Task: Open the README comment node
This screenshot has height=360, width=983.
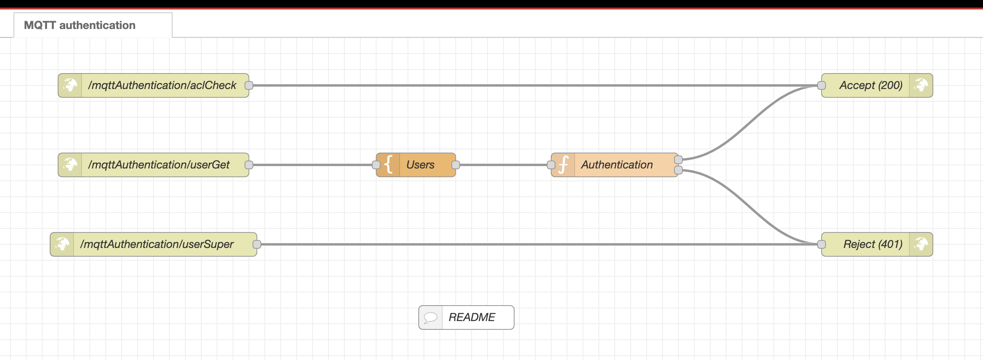Action: pos(471,317)
